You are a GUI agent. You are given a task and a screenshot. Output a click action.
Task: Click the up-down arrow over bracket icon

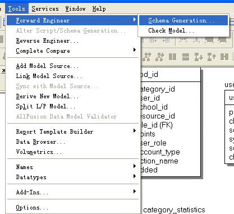[x=196, y=40]
